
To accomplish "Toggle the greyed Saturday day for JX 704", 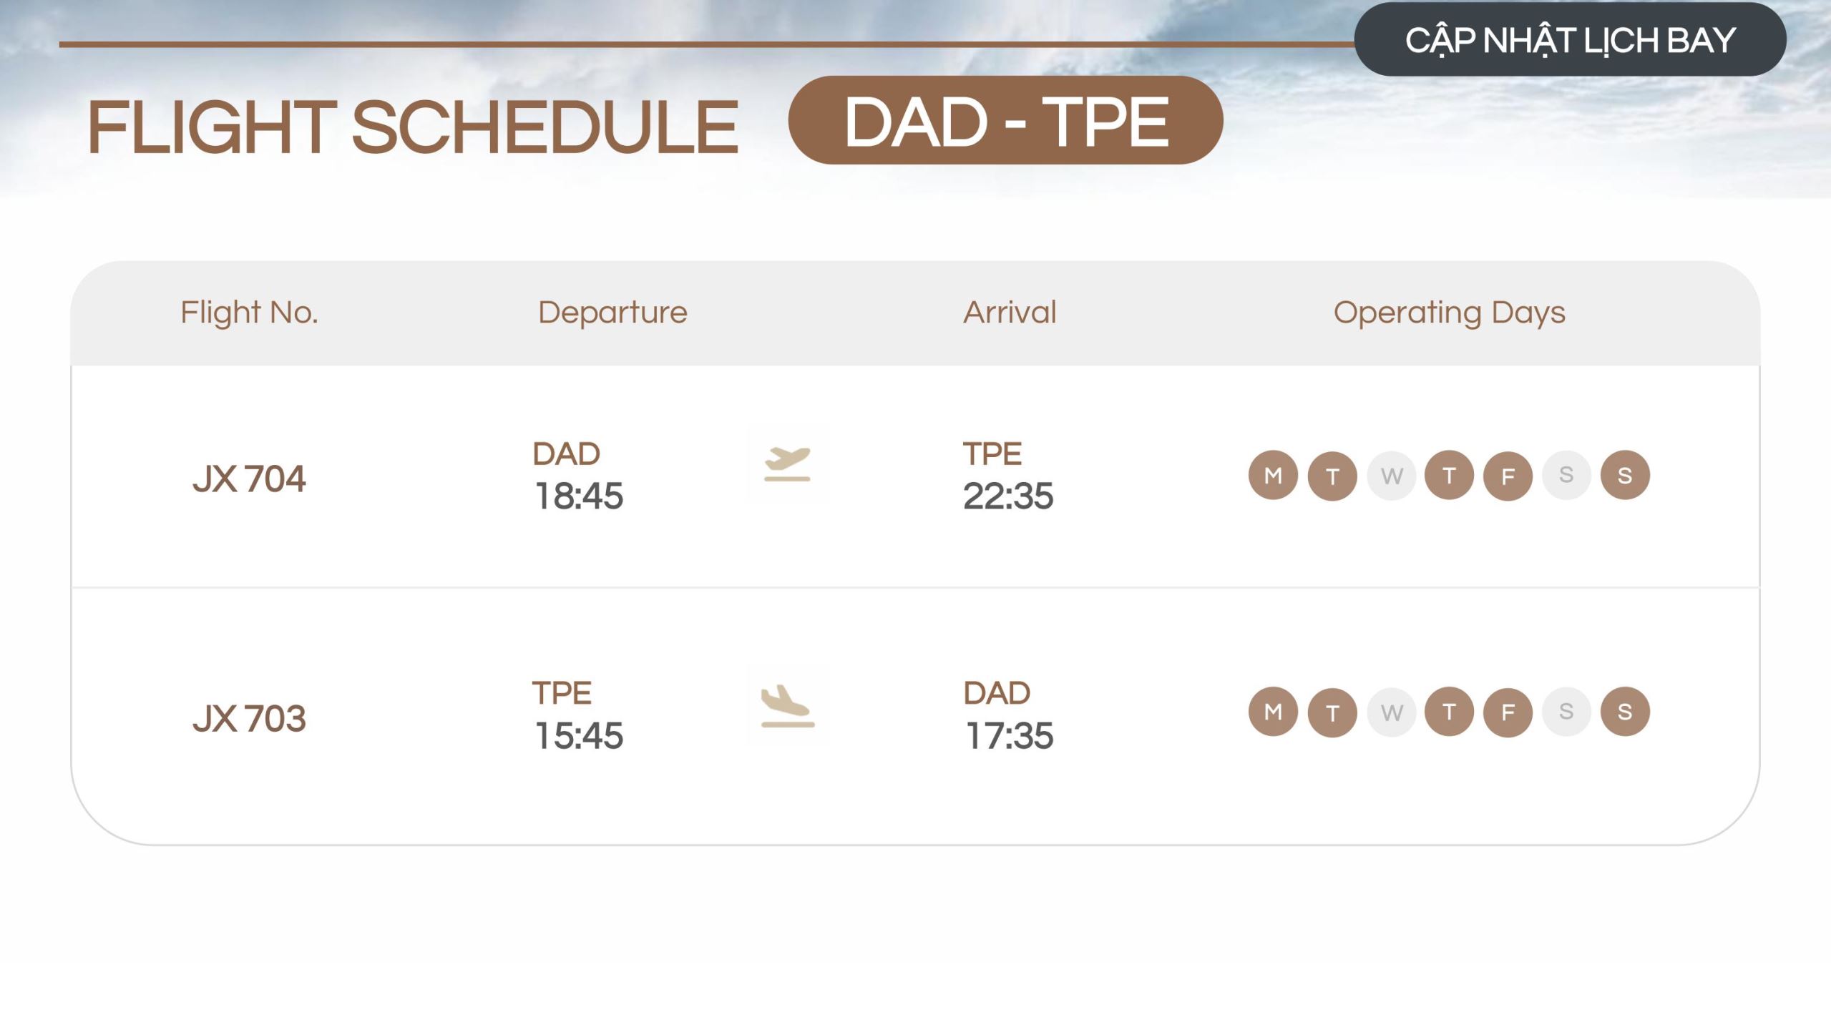I will pos(1566,475).
